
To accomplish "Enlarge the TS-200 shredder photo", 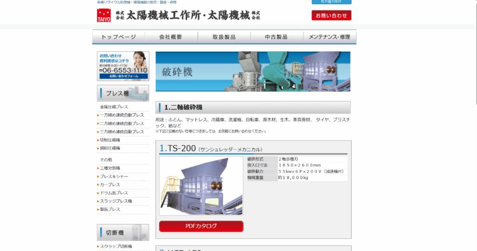I will tap(201, 186).
